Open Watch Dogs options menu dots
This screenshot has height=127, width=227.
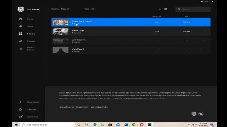(205, 31)
